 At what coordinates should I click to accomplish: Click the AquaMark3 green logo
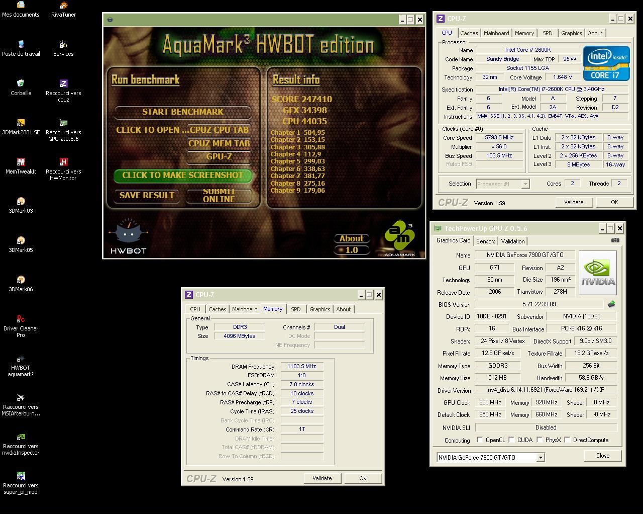[400, 238]
